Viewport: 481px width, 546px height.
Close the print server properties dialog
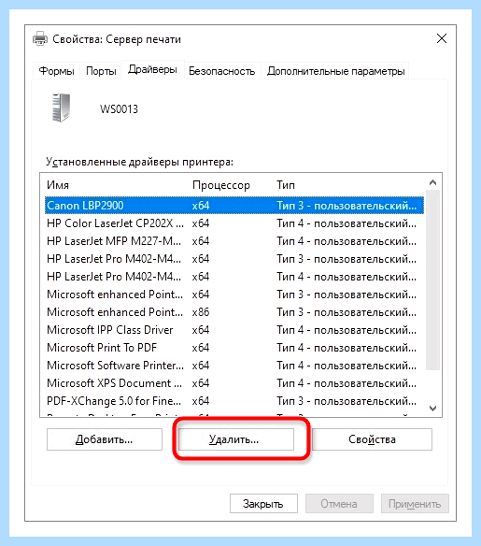pos(442,38)
